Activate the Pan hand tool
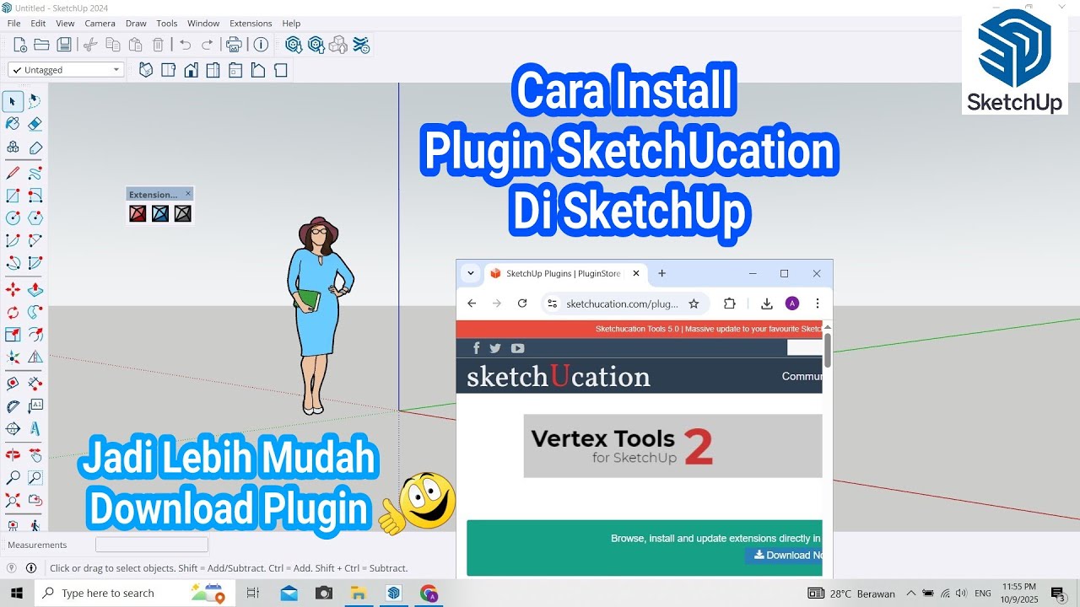The height and width of the screenshot is (607, 1080). click(35, 455)
